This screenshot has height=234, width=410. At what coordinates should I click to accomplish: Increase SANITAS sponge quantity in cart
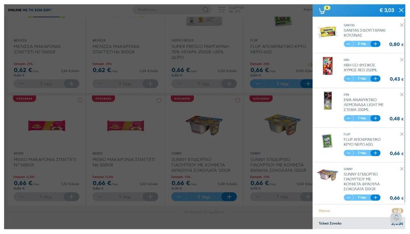pos(375,44)
